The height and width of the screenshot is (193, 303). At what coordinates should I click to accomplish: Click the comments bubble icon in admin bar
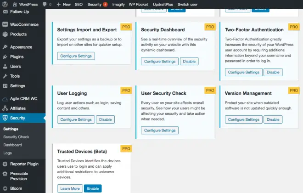click(45, 4)
